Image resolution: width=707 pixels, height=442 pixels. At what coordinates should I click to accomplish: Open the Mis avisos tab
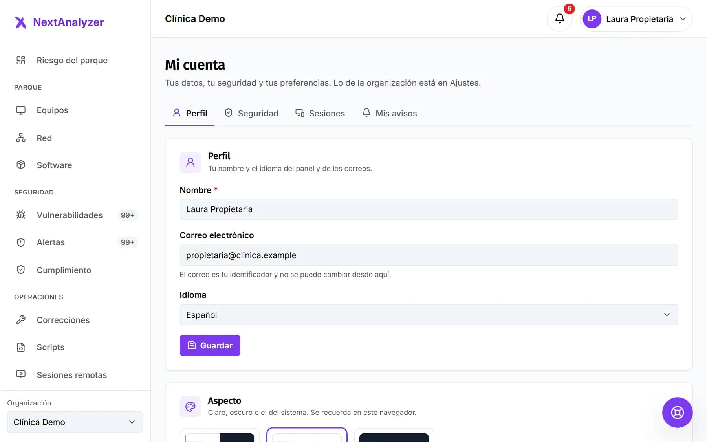[x=389, y=113]
